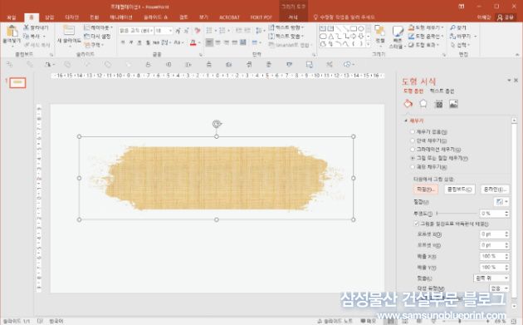523x325 pixels.
Task: Click the Clipboard (클립보드) picture source button
Action: (x=459, y=190)
